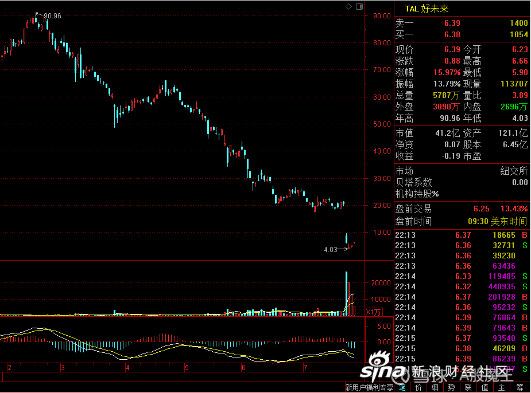This screenshot has width=531, height=393.
Task: Click the 净资 net asset value 8.07
Action: pyautogui.click(x=452, y=144)
